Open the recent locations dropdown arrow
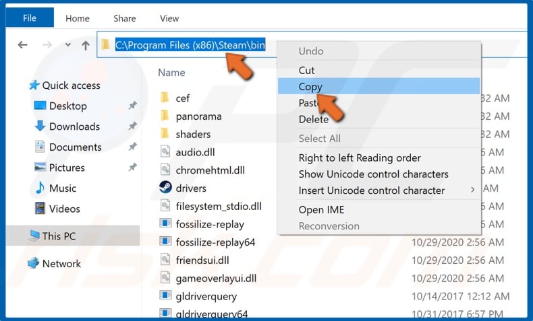Viewport: 533px width, 321px height. pyautogui.click(x=68, y=44)
